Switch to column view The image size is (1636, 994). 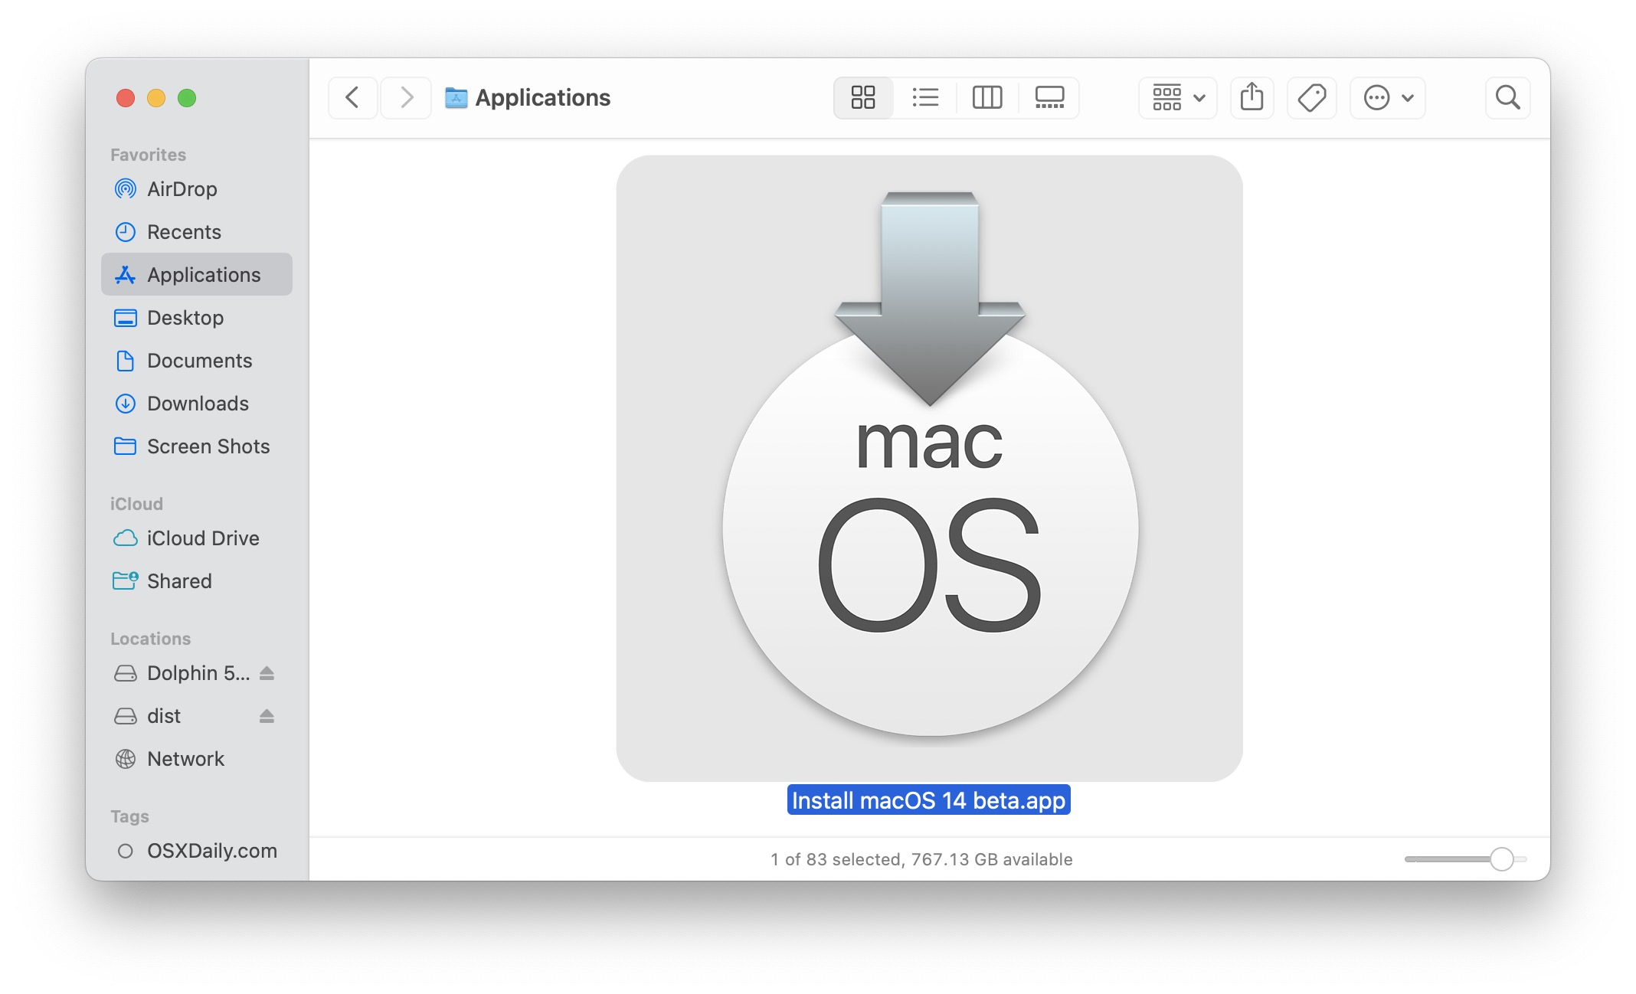[x=987, y=97]
